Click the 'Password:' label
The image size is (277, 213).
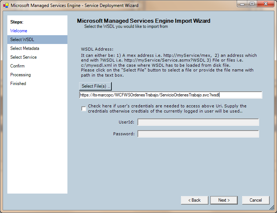[124, 134]
